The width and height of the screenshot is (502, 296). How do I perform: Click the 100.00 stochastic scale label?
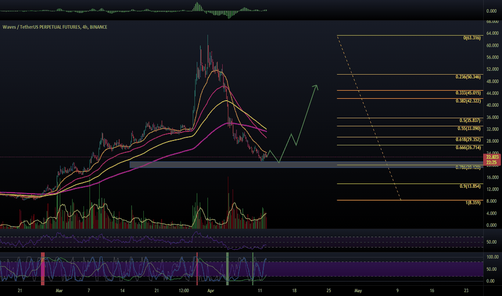pos(492,257)
